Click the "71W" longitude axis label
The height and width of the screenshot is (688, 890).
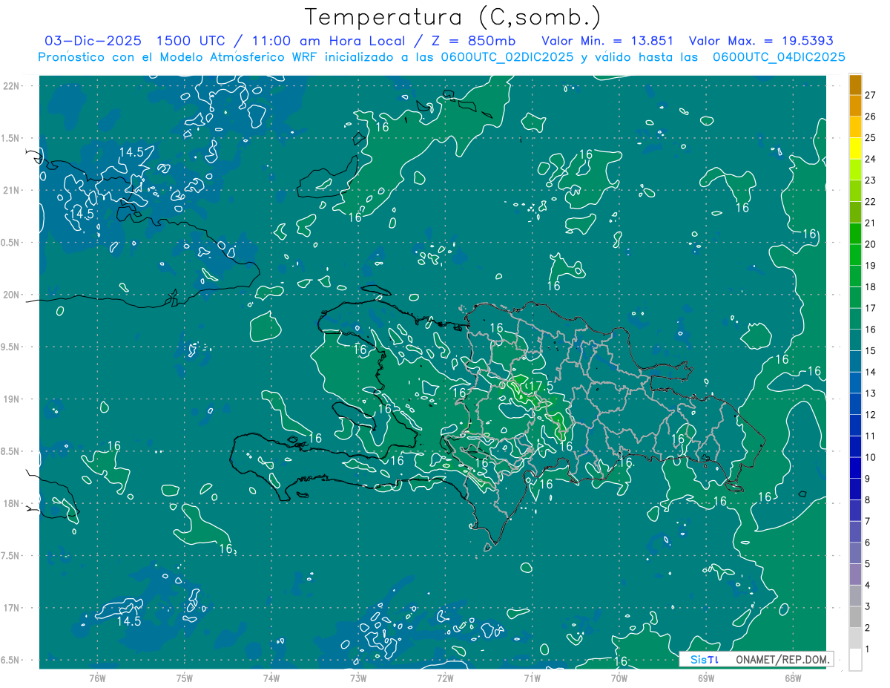pyautogui.click(x=532, y=678)
